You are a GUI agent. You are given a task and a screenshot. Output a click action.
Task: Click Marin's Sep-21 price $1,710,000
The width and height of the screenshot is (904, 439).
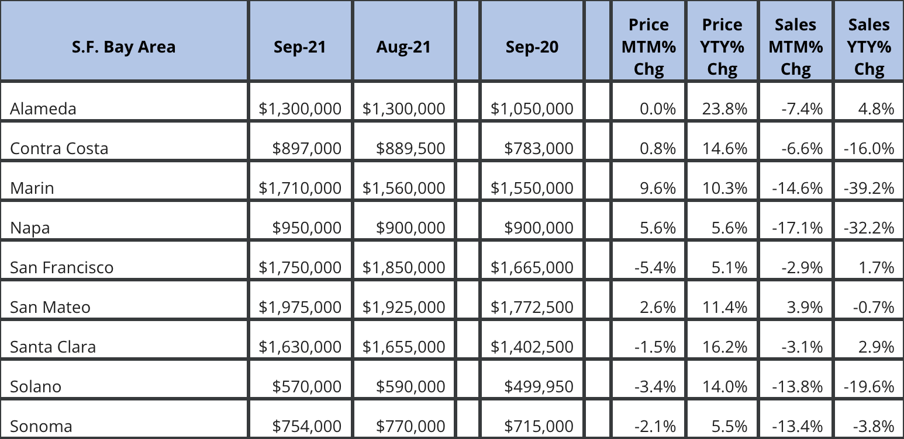300,188
